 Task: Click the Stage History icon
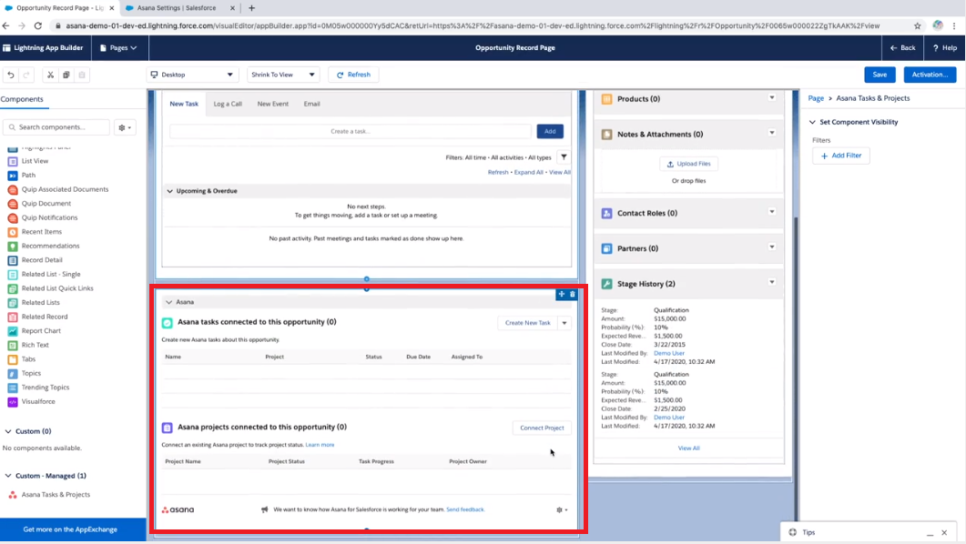[x=607, y=284]
